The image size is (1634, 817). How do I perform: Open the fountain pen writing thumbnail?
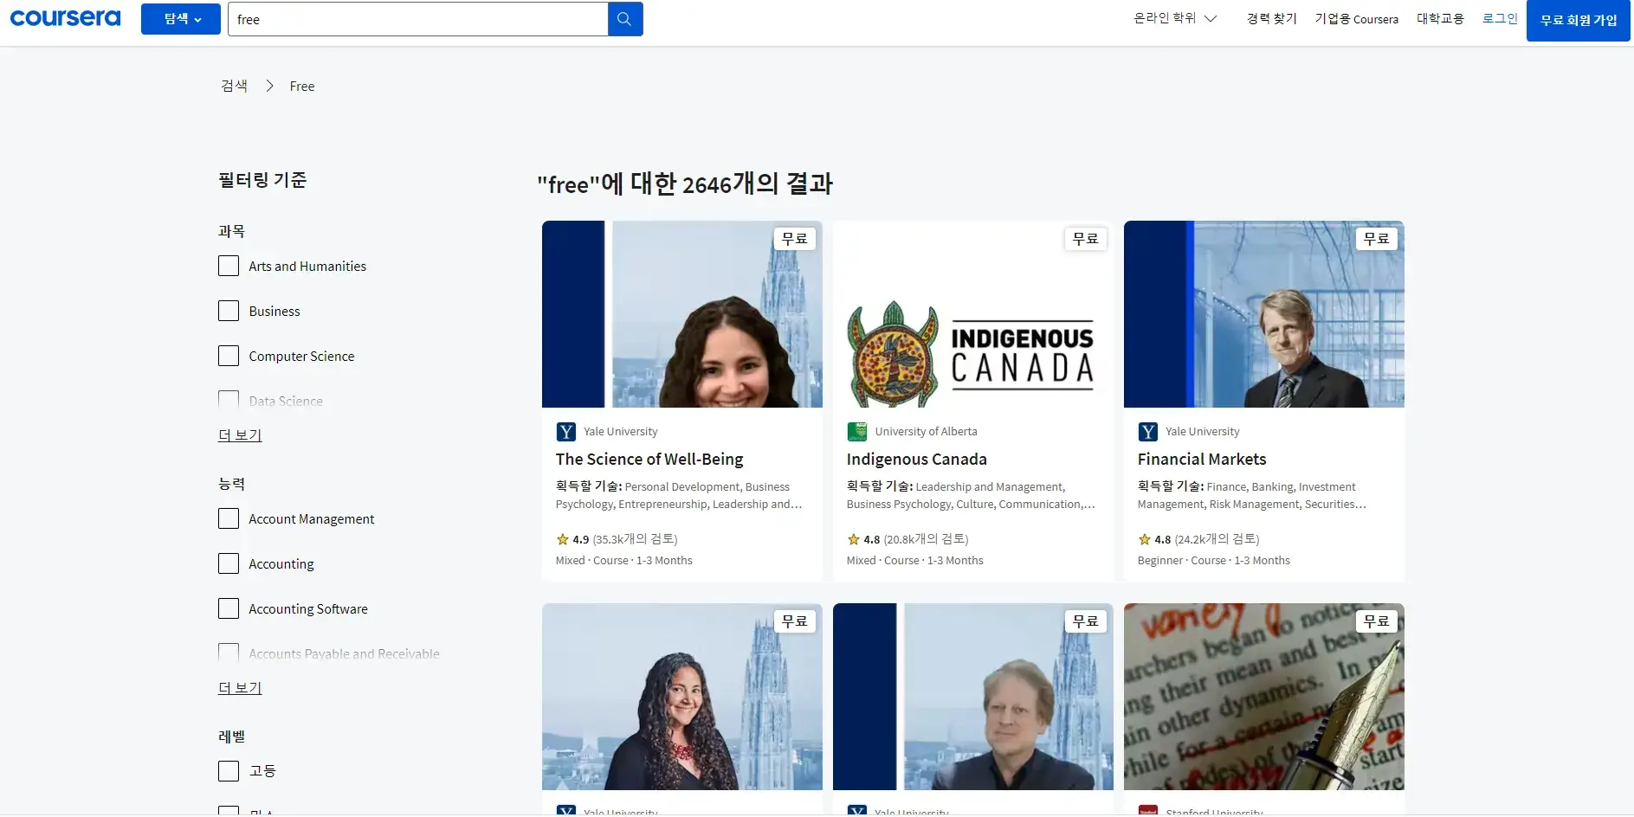tap(1264, 697)
